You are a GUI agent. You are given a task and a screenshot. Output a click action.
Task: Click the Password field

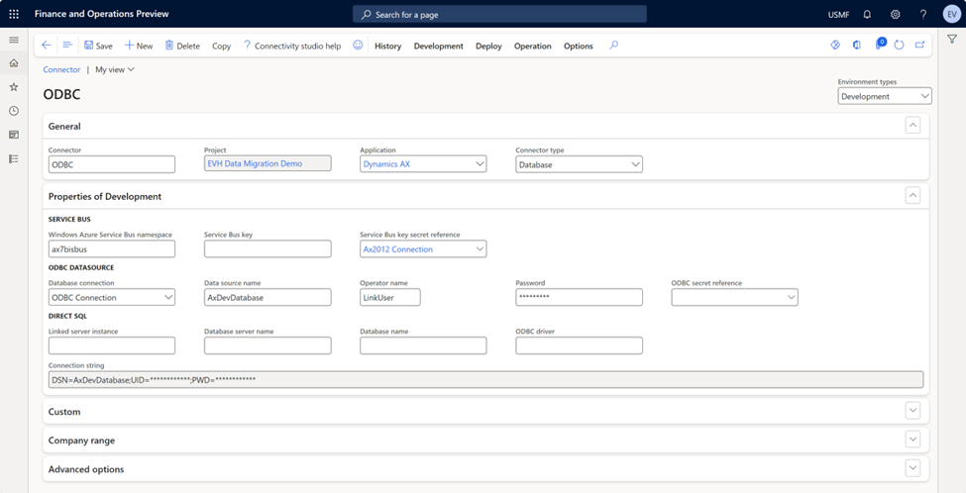click(x=580, y=297)
